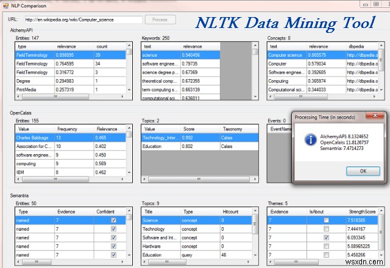Click OK in Processing Time dialog
The image size is (390, 268).
pos(363,171)
